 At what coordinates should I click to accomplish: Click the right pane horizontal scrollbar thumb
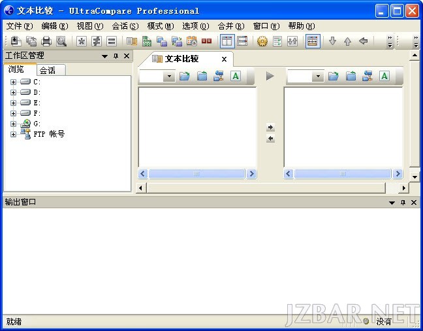[343, 173]
